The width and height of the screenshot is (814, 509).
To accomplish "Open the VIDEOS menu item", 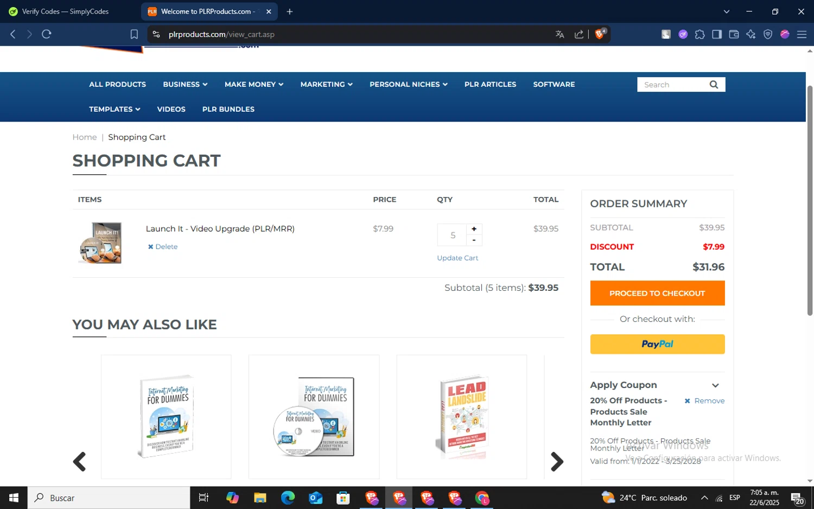I will coord(171,109).
